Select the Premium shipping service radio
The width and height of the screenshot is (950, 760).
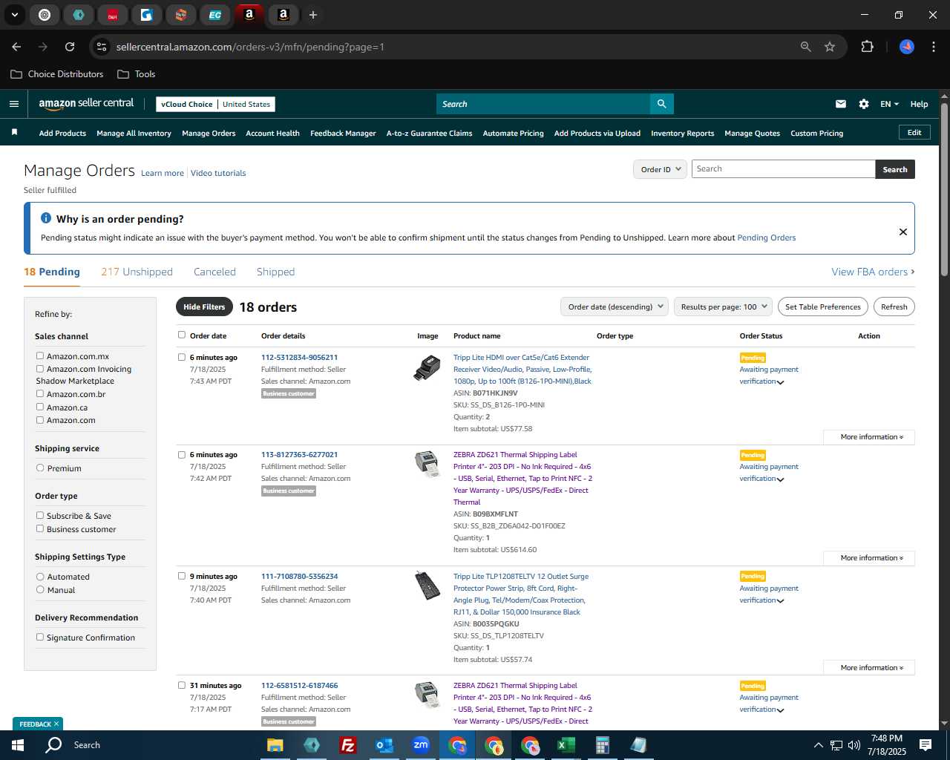[x=40, y=468]
